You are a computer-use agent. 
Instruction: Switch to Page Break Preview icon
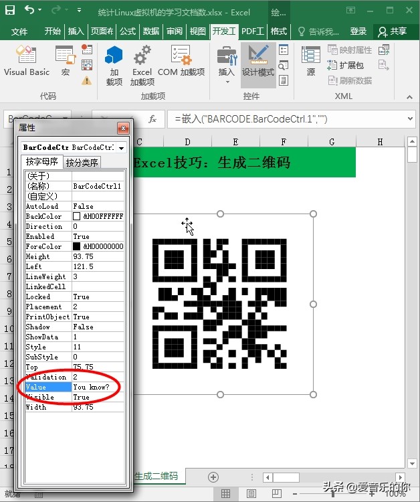coord(276,493)
